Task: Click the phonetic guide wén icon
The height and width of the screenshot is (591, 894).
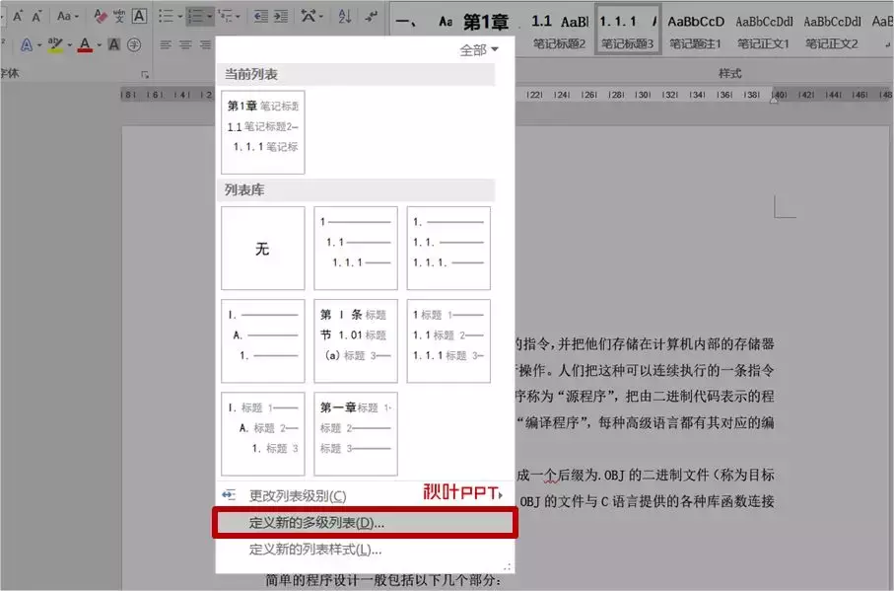Action: coord(119,16)
